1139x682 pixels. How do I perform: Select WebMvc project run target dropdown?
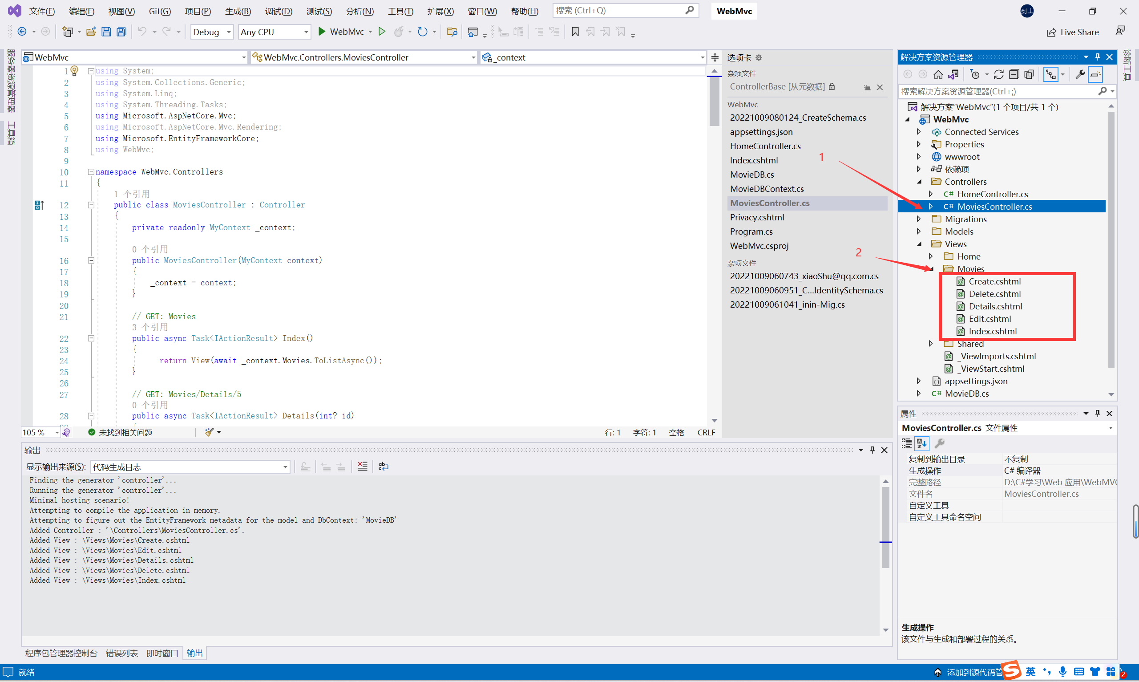point(369,32)
